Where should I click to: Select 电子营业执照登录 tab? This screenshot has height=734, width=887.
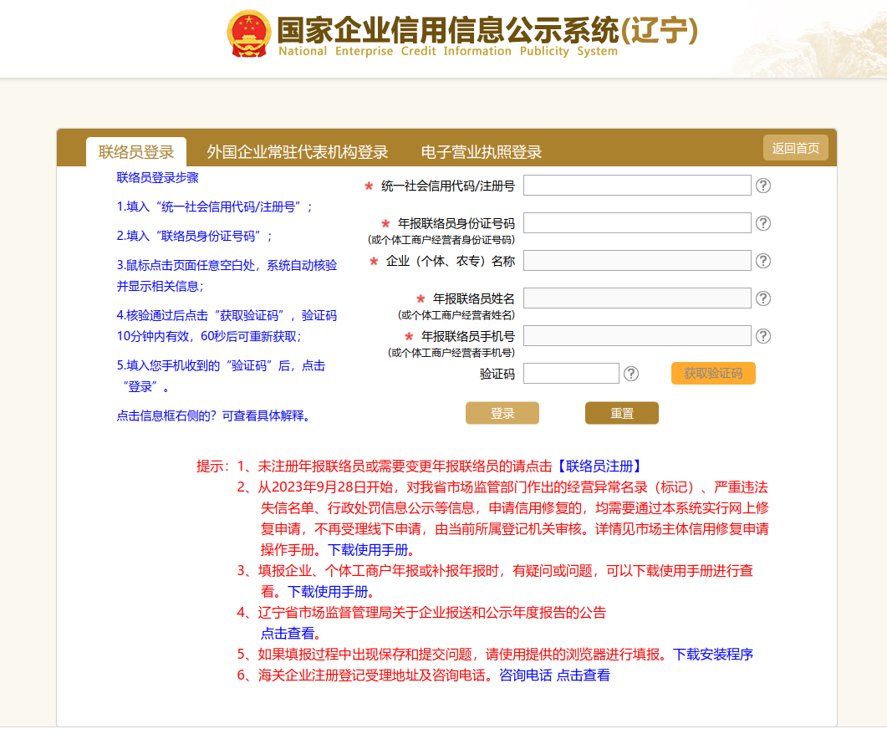coord(482,152)
